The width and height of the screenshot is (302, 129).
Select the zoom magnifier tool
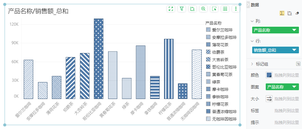pyautogui.click(x=203, y=9)
